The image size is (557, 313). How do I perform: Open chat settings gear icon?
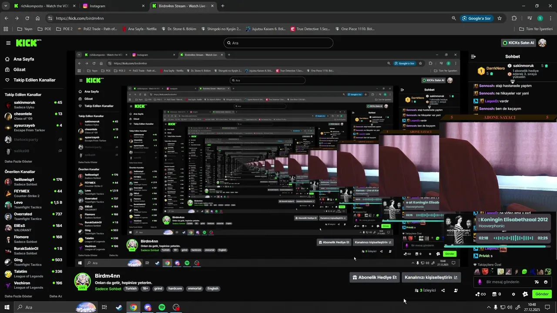click(513, 294)
